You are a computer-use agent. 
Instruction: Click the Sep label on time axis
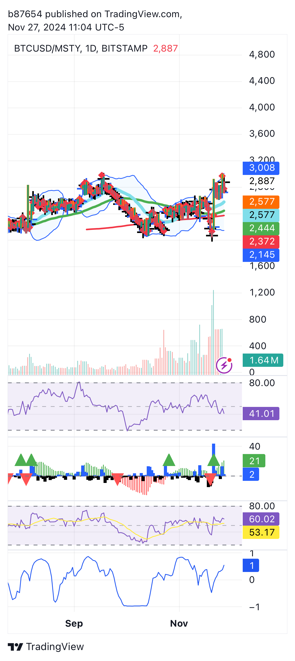pyautogui.click(x=74, y=623)
